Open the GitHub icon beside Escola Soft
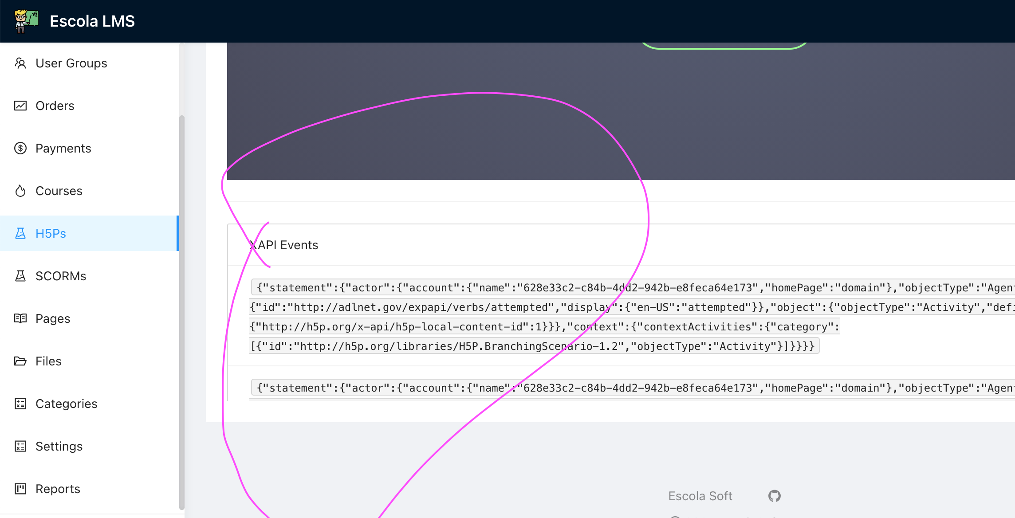 coord(775,496)
